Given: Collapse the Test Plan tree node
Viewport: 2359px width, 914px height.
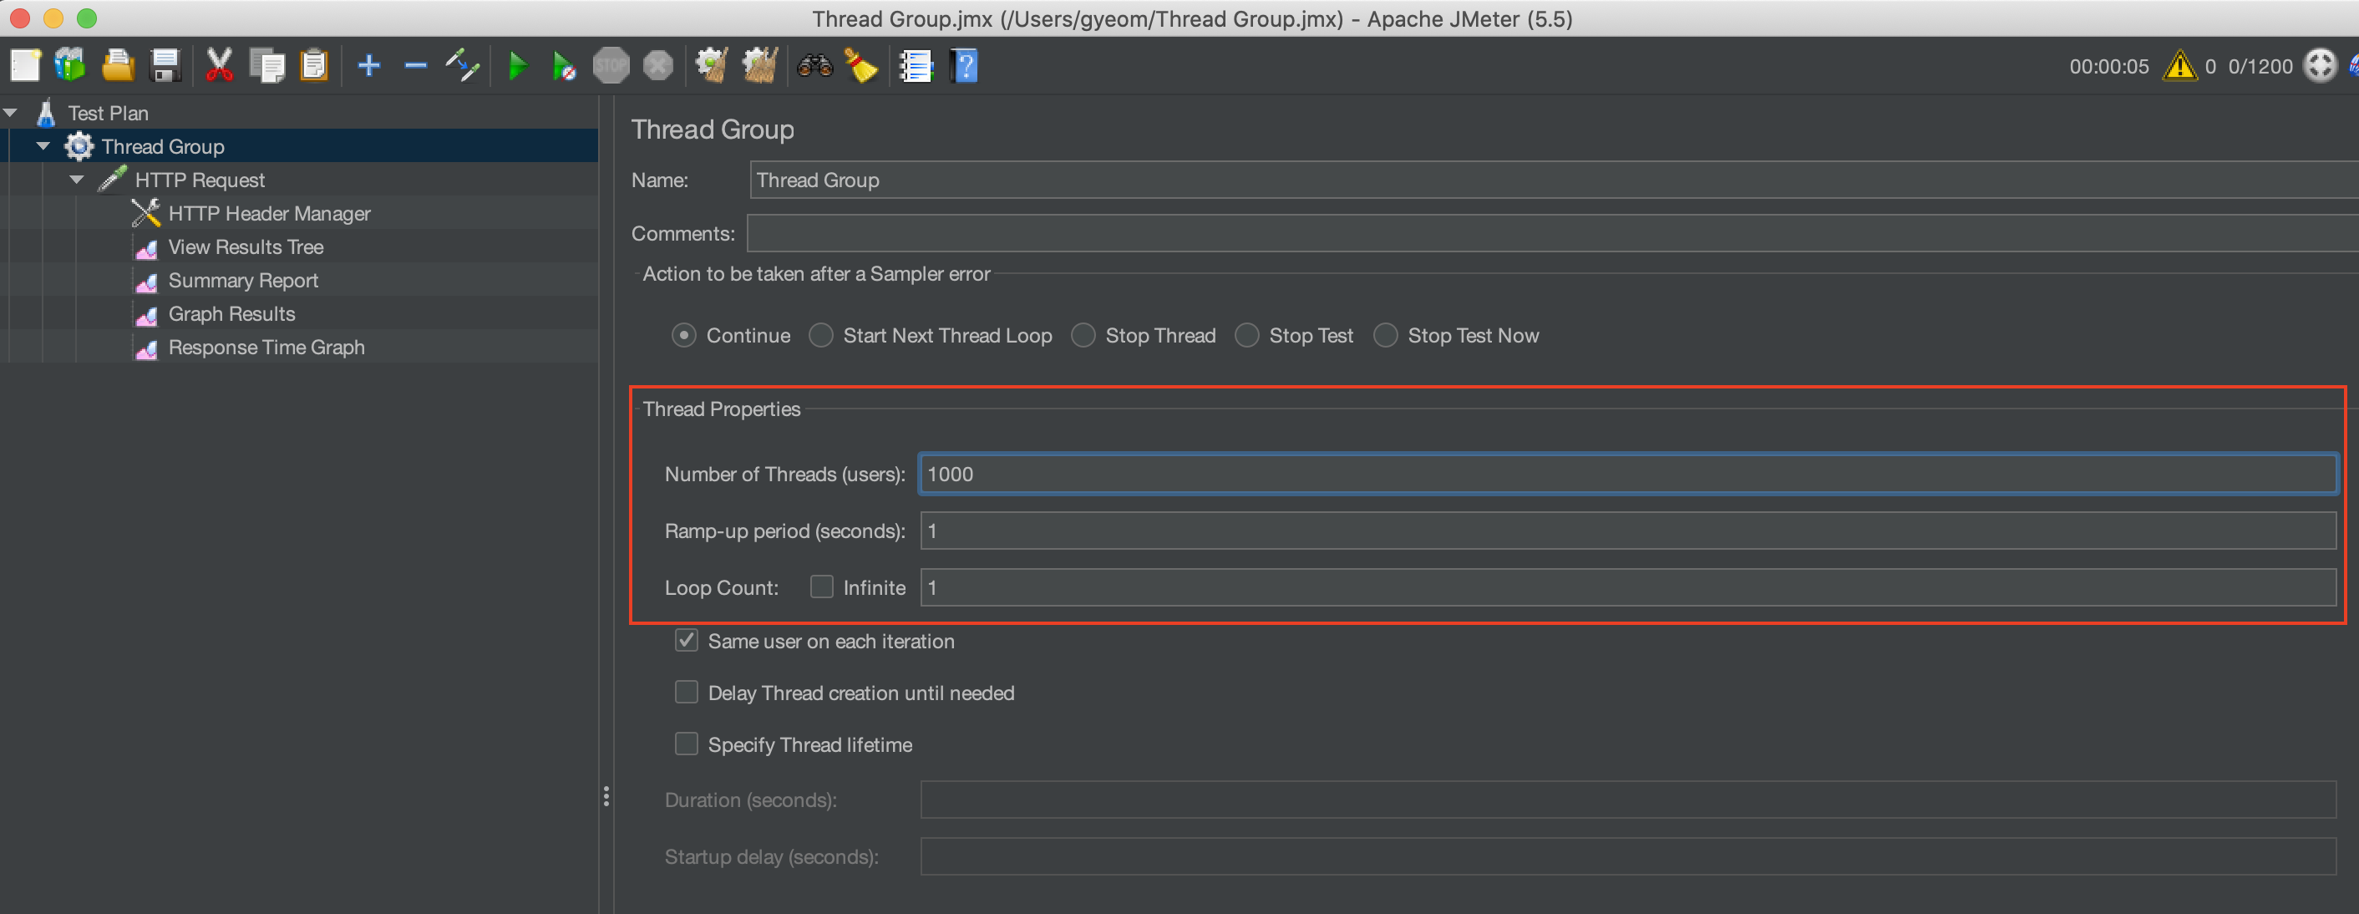Looking at the screenshot, I should click(x=11, y=113).
